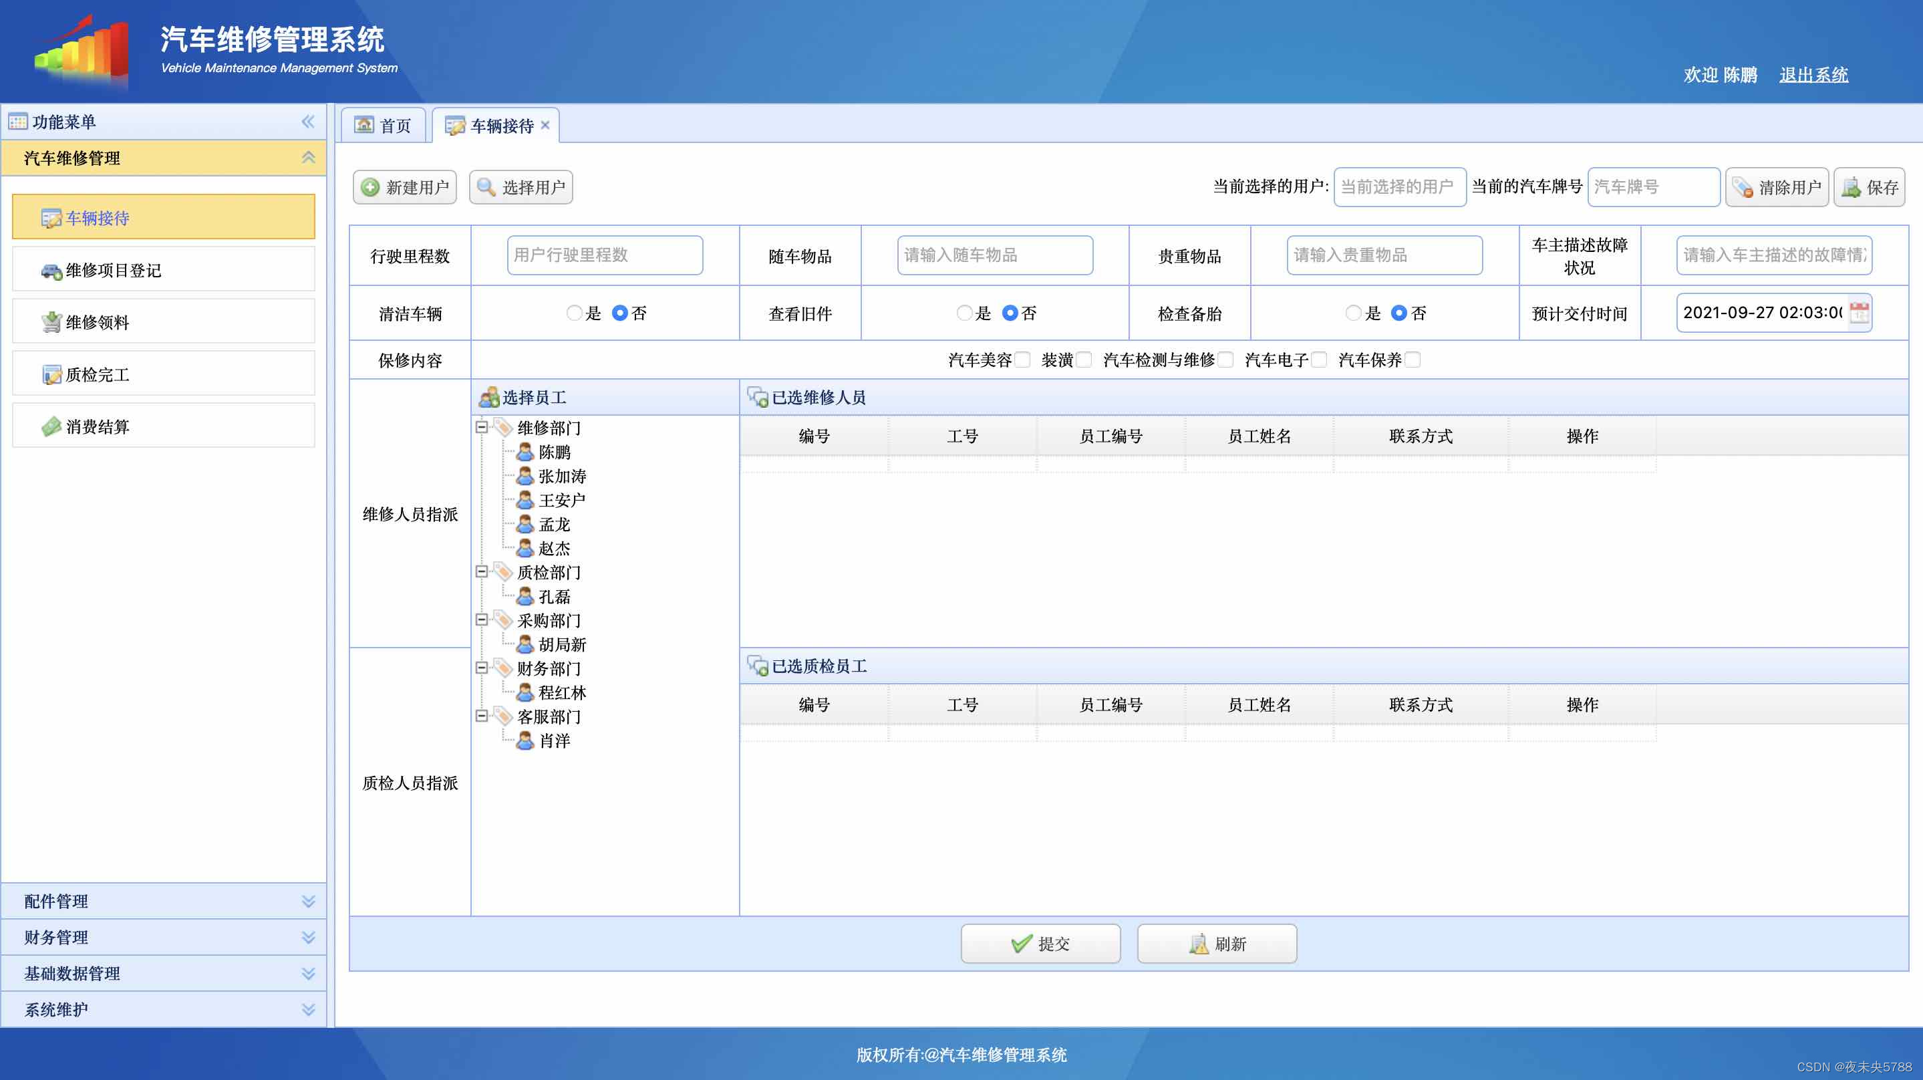Click the 用户行驶里程数 input field
Screen dimensions: 1923x1080
pos(605,255)
